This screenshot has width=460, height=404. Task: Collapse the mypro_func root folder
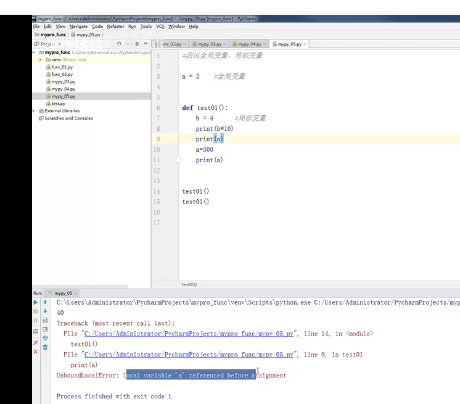click(x=34, y=52)
